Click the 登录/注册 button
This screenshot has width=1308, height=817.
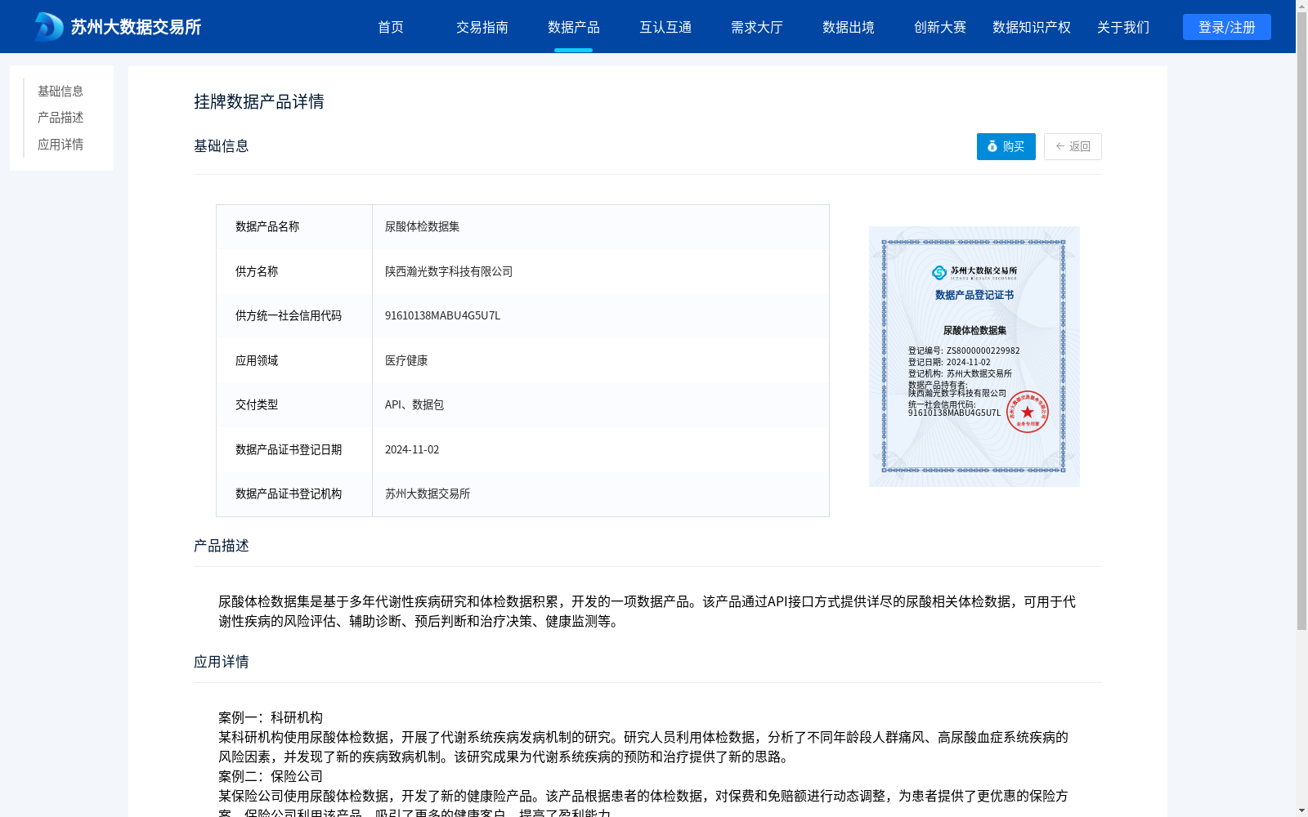pos(1227,27)
